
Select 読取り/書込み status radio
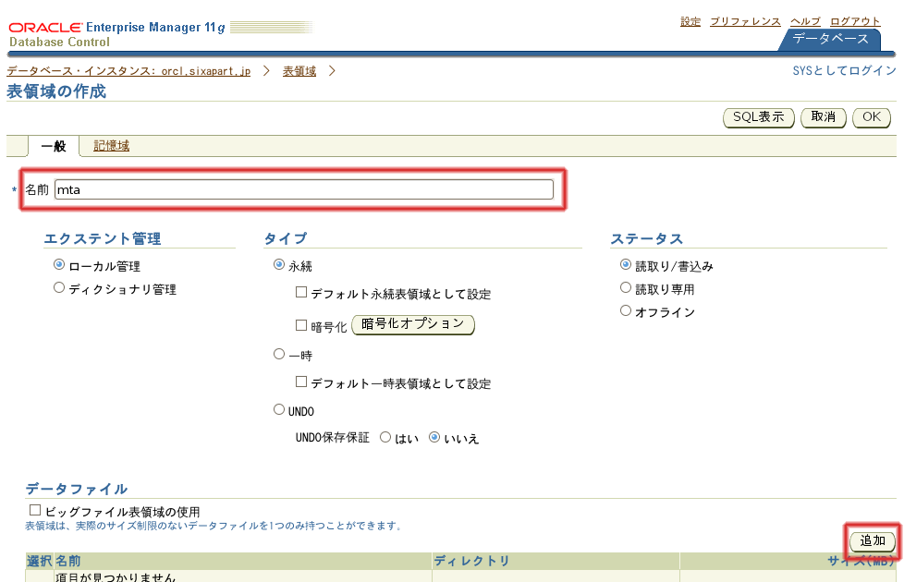626,264
